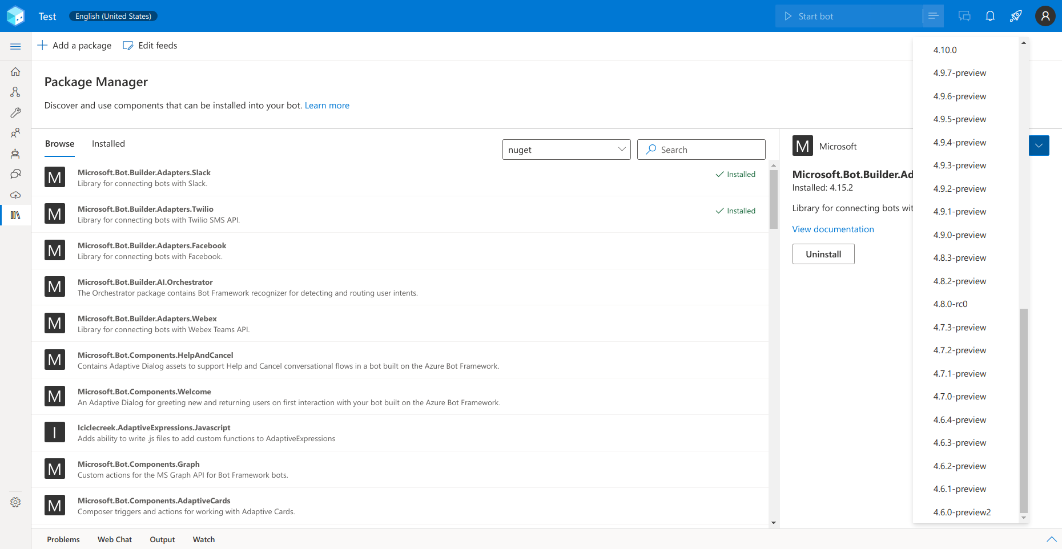Viewport: 1062px width, 549px height.
Task: Open the Learn more link
Action: point(327,106)
